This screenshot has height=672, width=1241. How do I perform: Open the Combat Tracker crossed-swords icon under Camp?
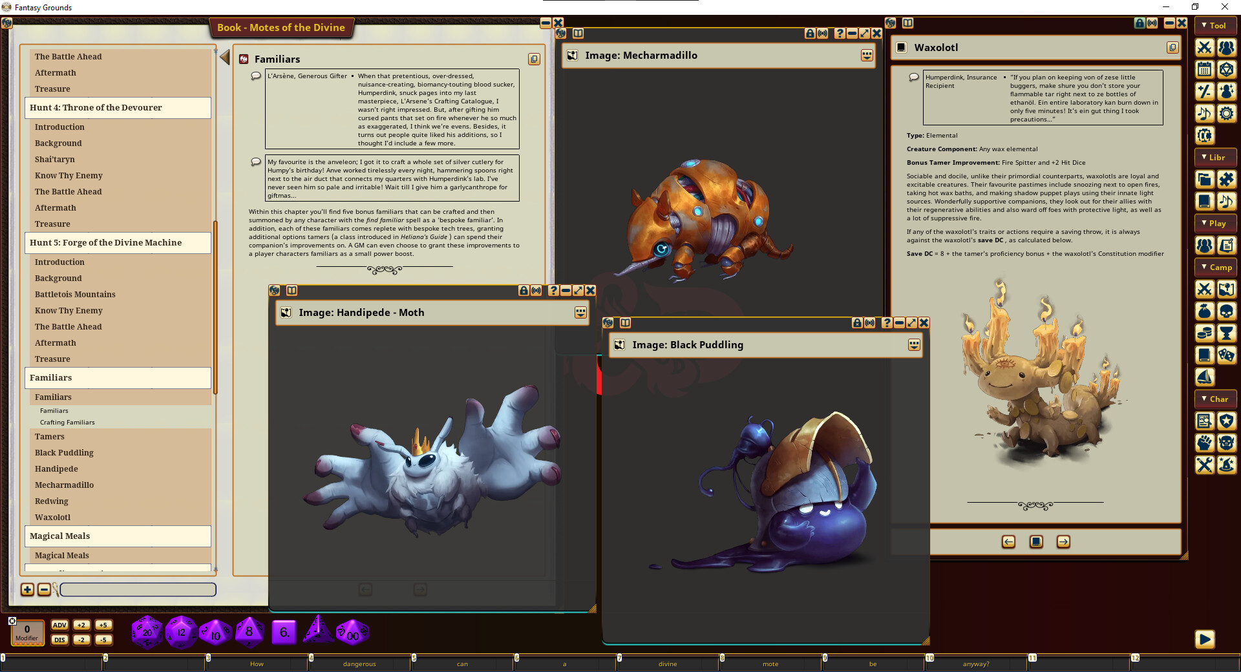click(x=1204, y=289)
